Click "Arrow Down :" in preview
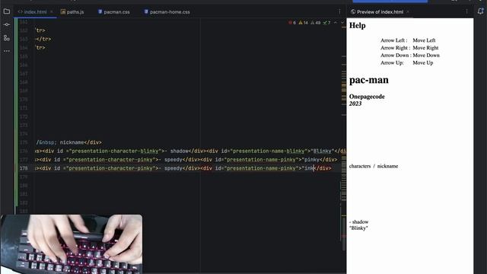The height and width of the screenshot is (274, 487). (396, 56)
